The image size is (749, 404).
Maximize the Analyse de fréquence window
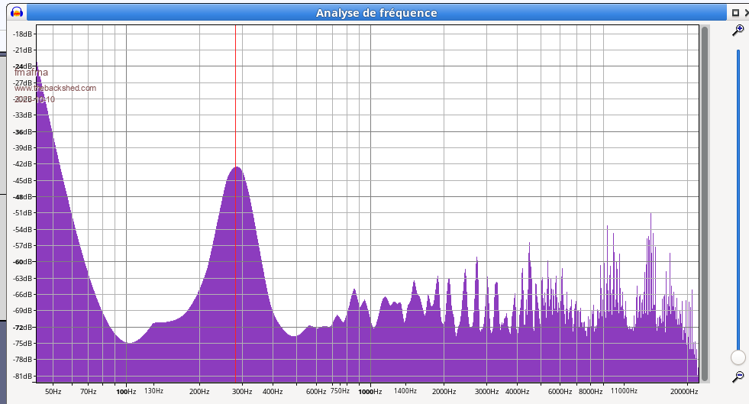(735, 13)
